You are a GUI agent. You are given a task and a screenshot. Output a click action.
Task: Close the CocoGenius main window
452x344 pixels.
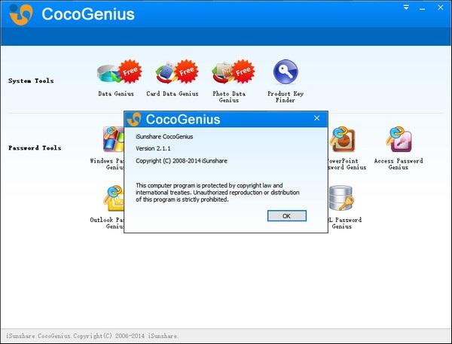[x=440, y=8]
